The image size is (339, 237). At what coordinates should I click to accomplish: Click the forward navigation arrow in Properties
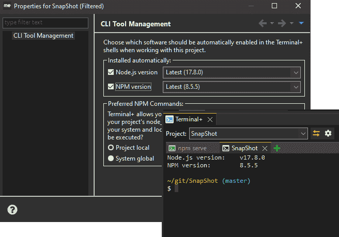tap(282, 23)
